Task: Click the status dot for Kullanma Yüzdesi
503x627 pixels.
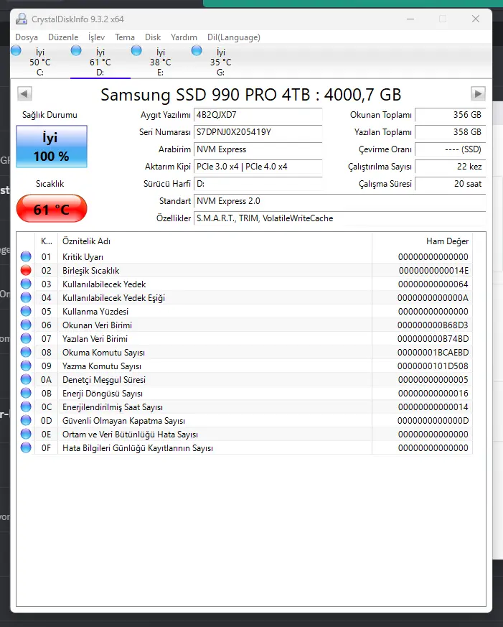Action: click(26, 311)
